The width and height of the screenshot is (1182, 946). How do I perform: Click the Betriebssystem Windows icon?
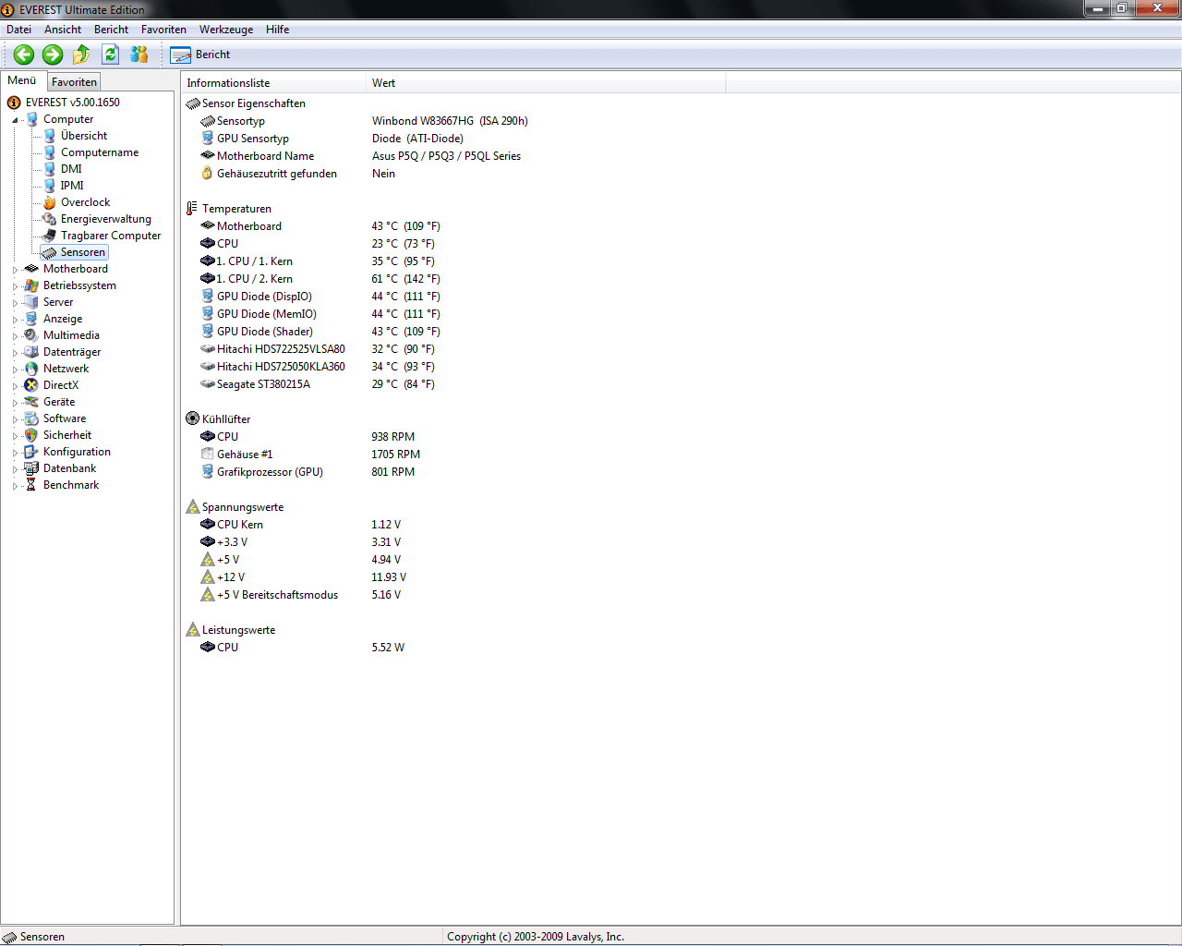point(31,285)
